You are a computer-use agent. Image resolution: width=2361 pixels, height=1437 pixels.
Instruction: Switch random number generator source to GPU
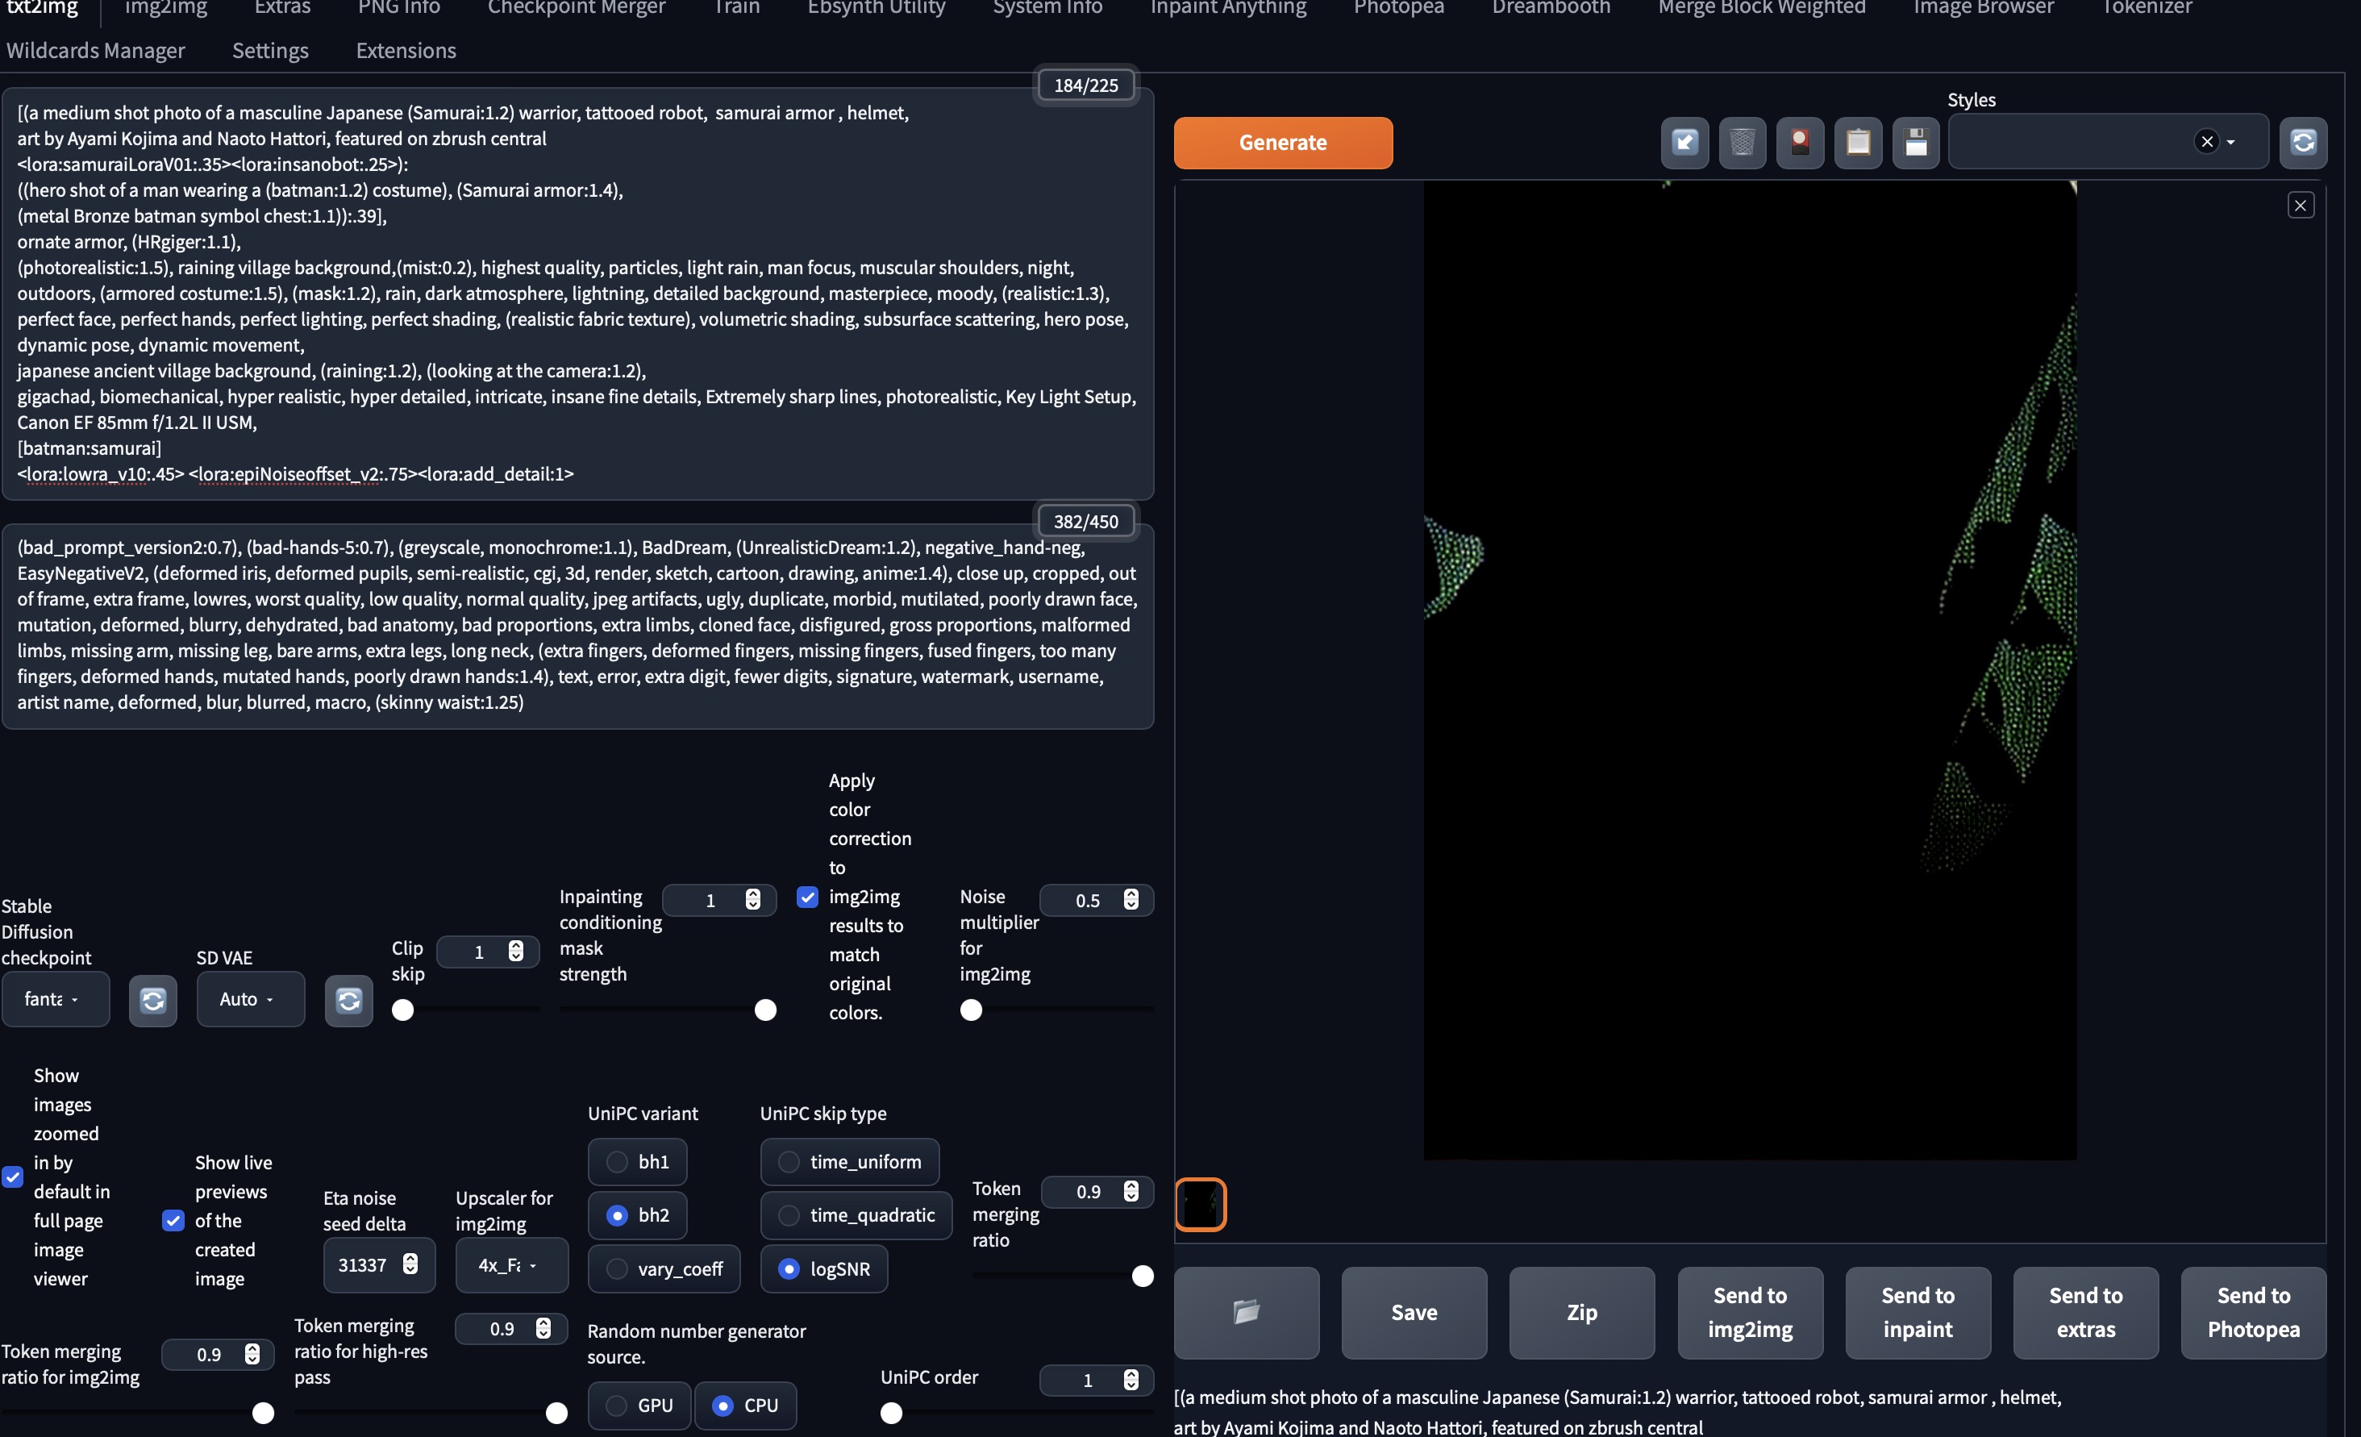click(x=616, y=1406)
